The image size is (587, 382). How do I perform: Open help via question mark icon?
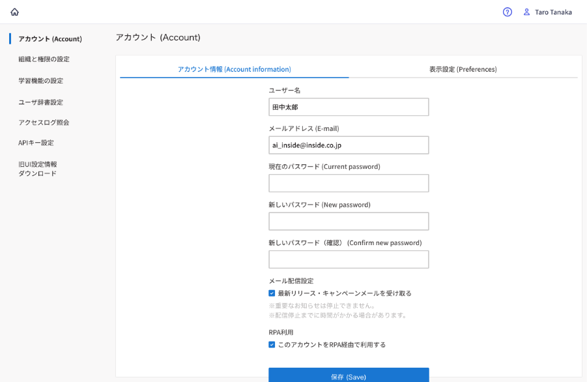(x=508, y=12)
